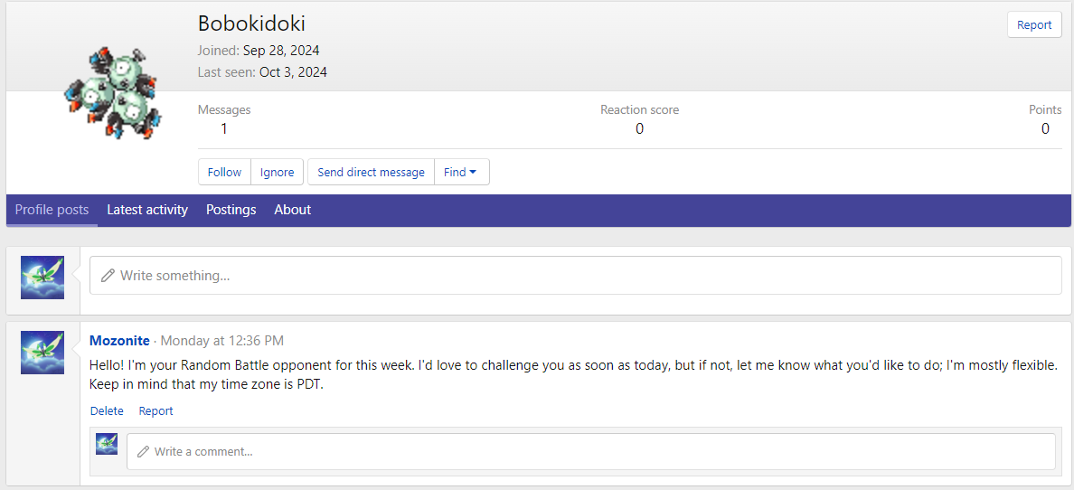Toggle Follow for Bobokidoki
The height and width of the screenshot is (490, 1074).
tap(224, 172)
